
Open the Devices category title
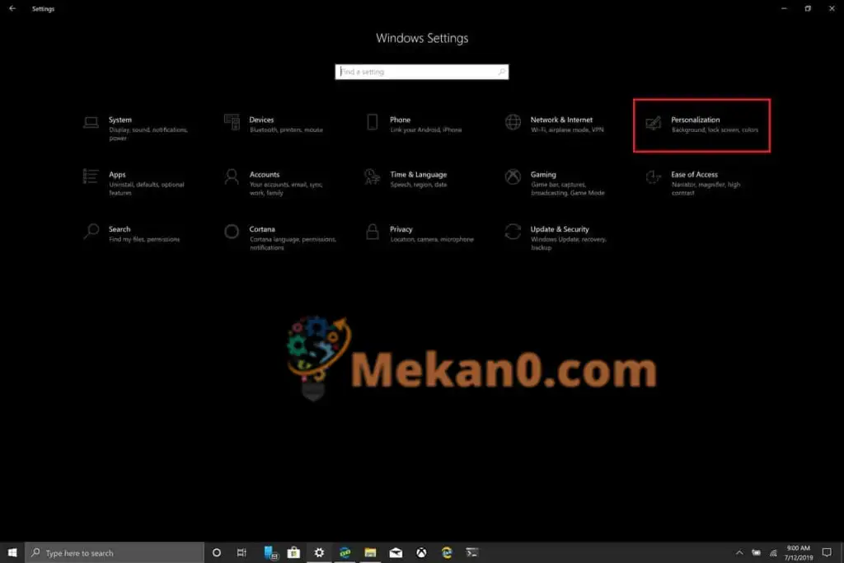pyautogui.click(x=261, y=120)
